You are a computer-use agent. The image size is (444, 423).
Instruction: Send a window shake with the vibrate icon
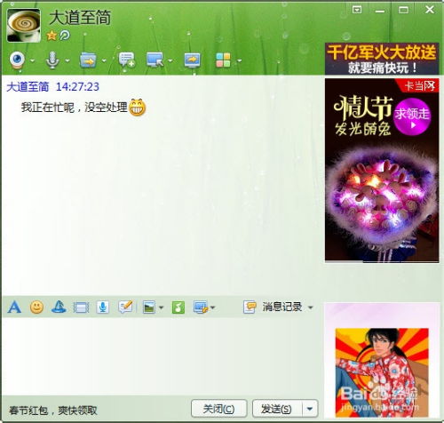coord(81,307)
